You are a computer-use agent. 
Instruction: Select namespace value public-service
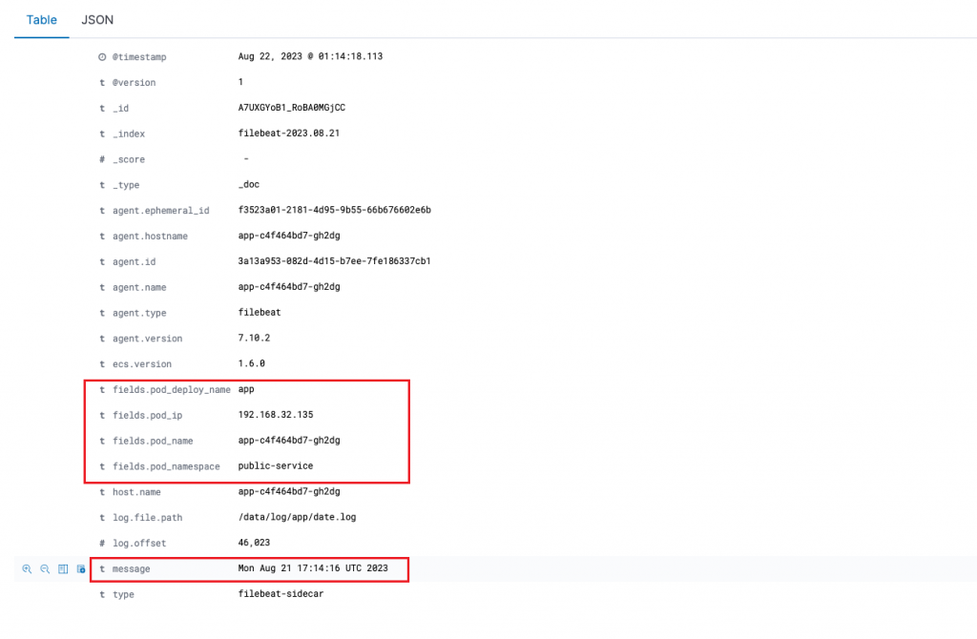coord(276,465)
